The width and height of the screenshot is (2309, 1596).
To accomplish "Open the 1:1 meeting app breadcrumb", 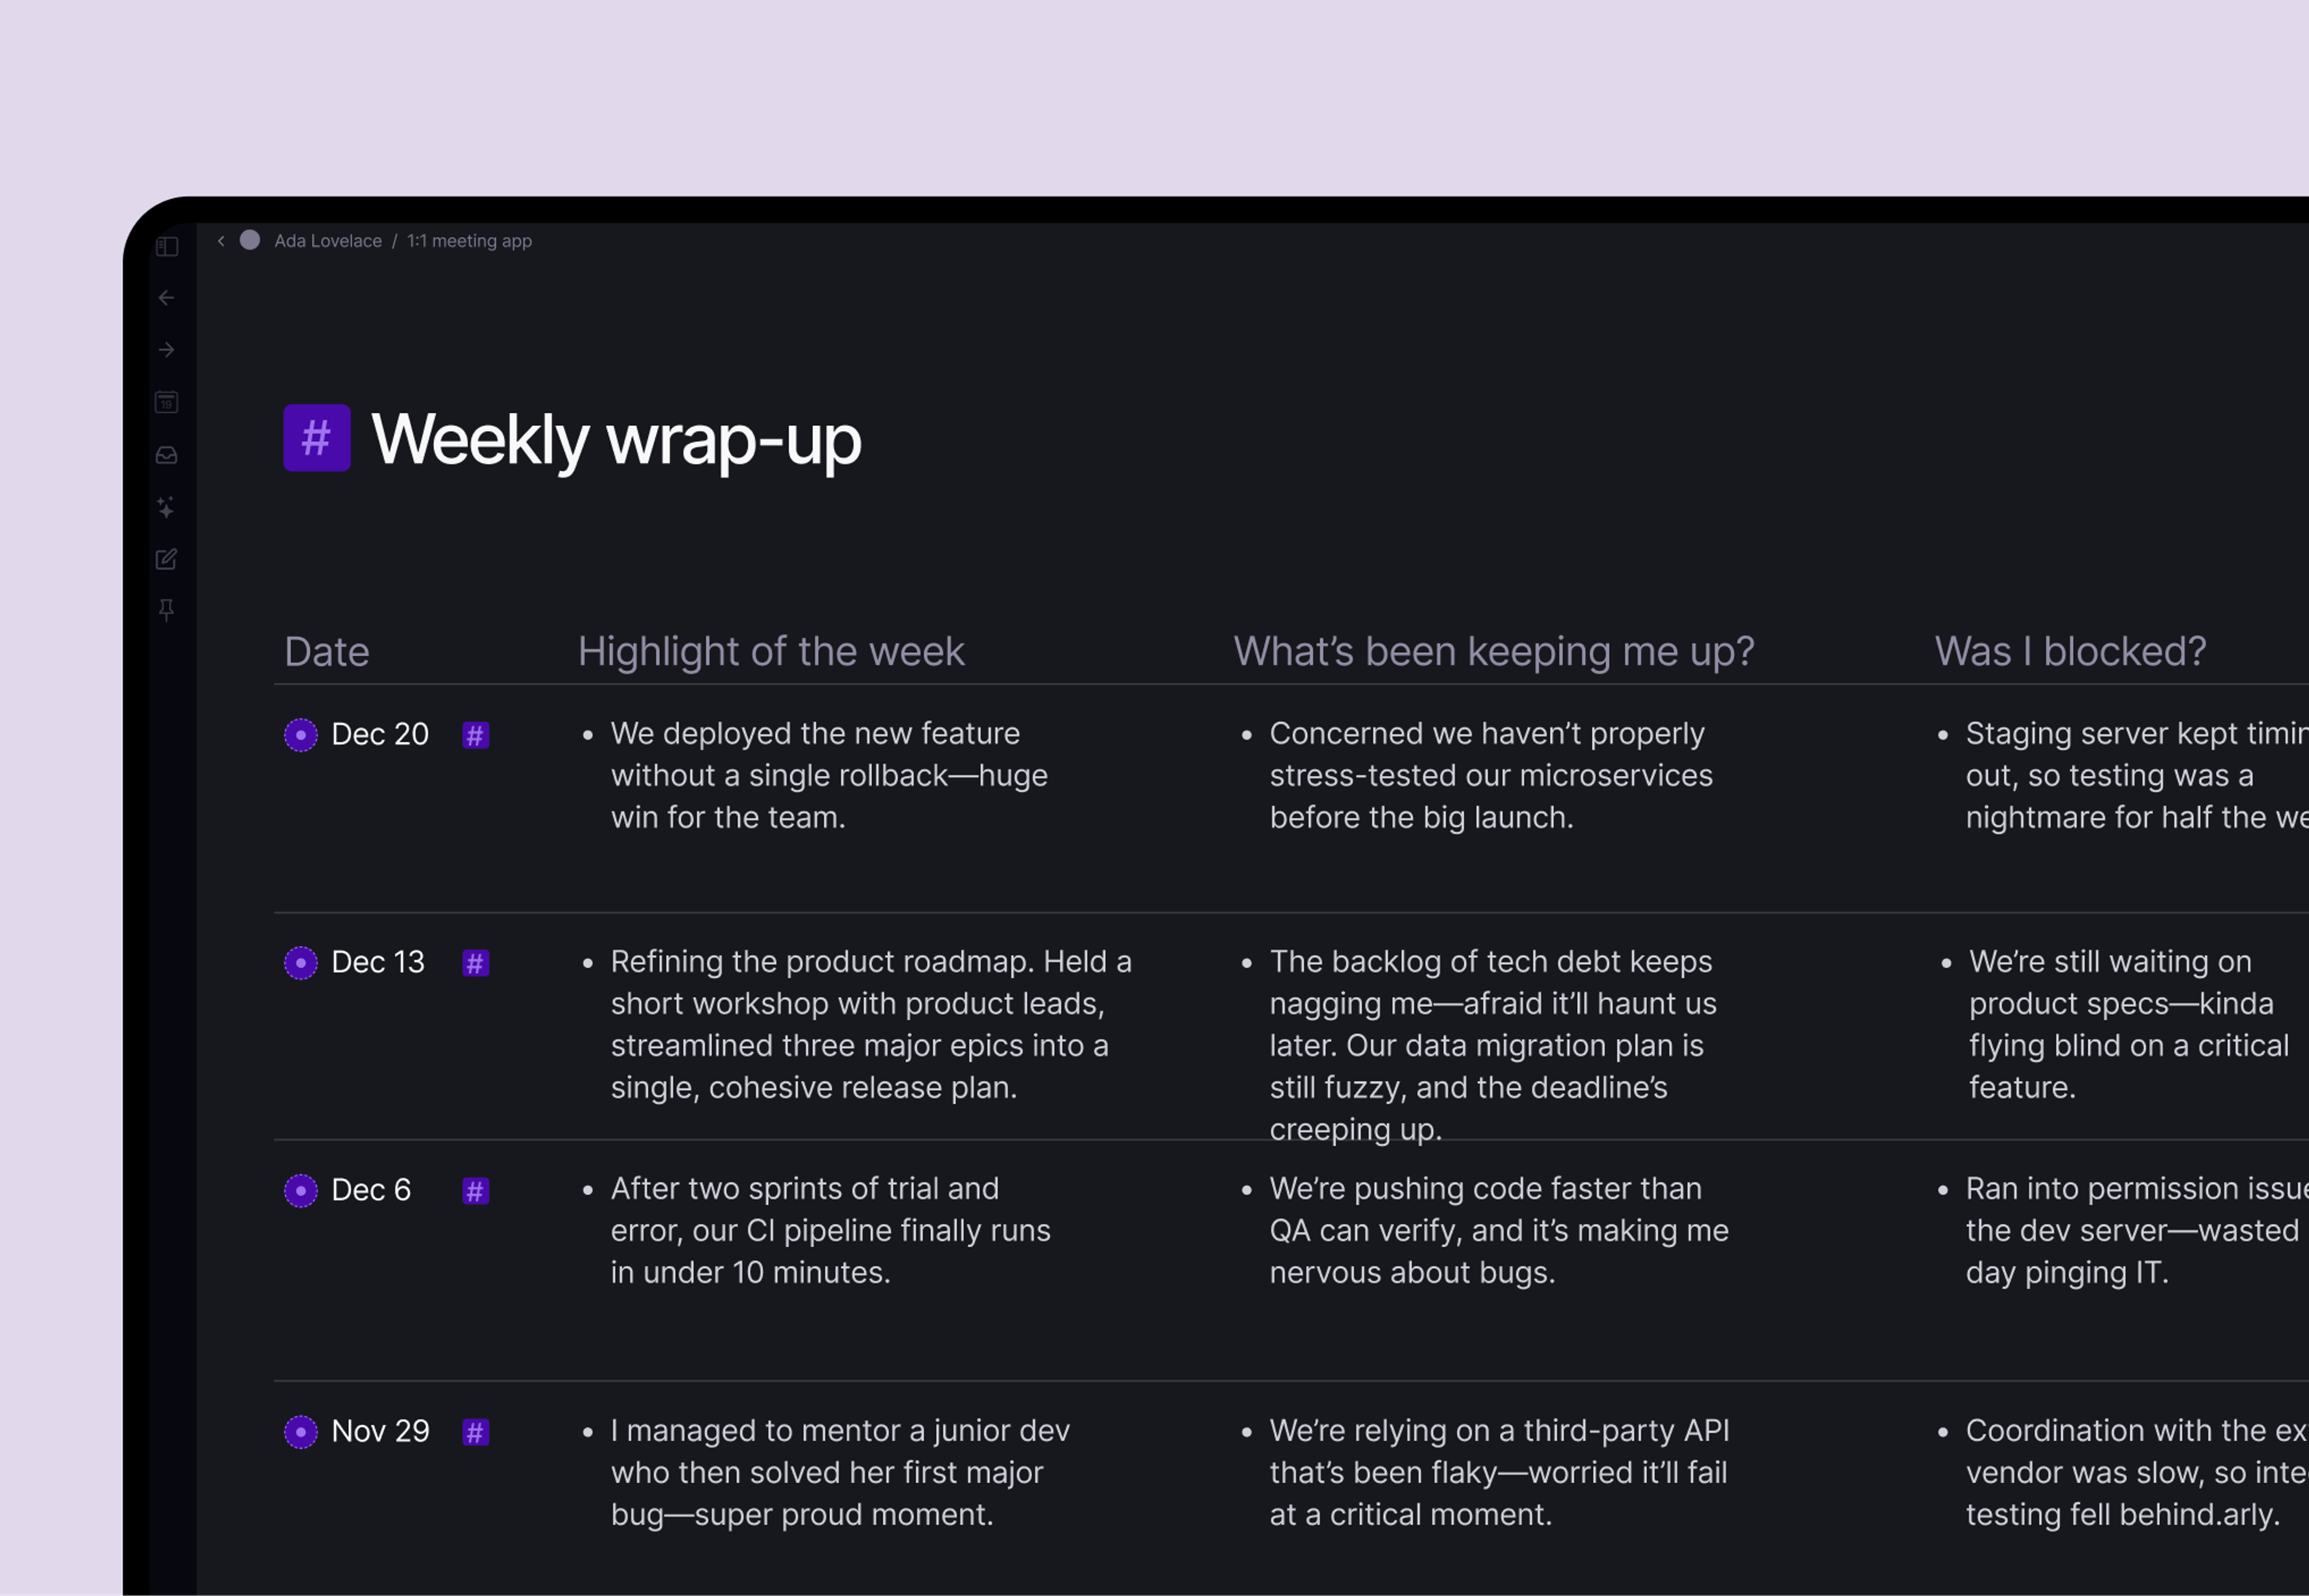I will tap(469, 241).
